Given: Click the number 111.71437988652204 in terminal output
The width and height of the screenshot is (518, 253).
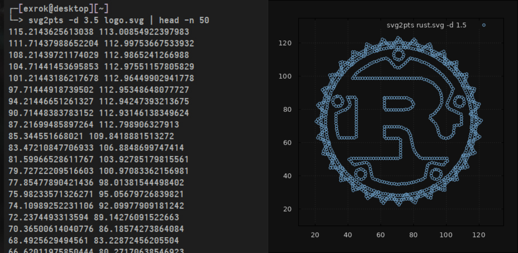Looking at the screenshot, I should coord(54,43).
